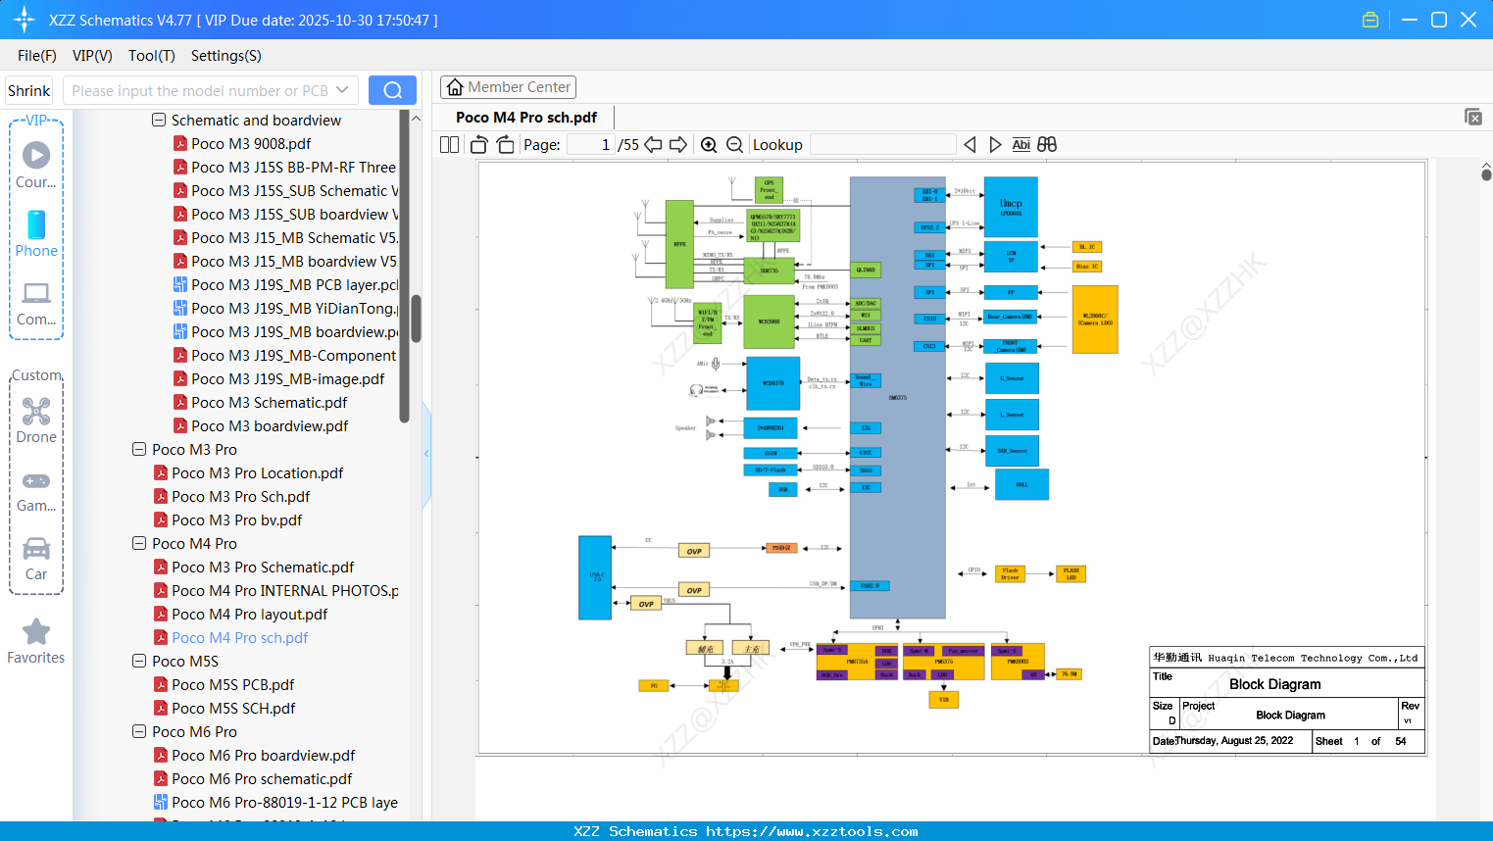This screenshot has height=841, width=1493.
Task: Open the xzztools.com link in status bar
Action: coord(812,831)
